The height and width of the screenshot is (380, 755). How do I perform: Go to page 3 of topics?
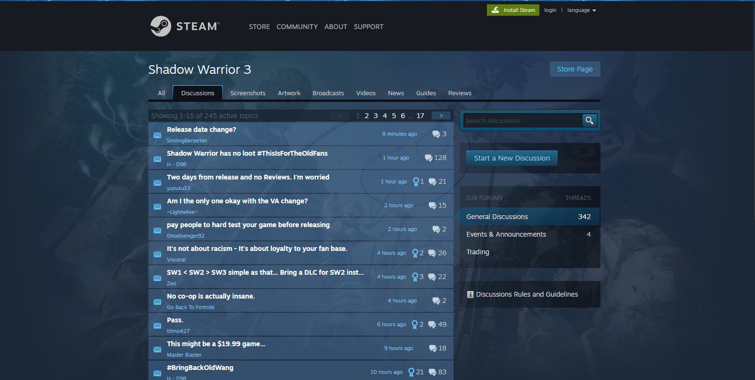(376, 116)
